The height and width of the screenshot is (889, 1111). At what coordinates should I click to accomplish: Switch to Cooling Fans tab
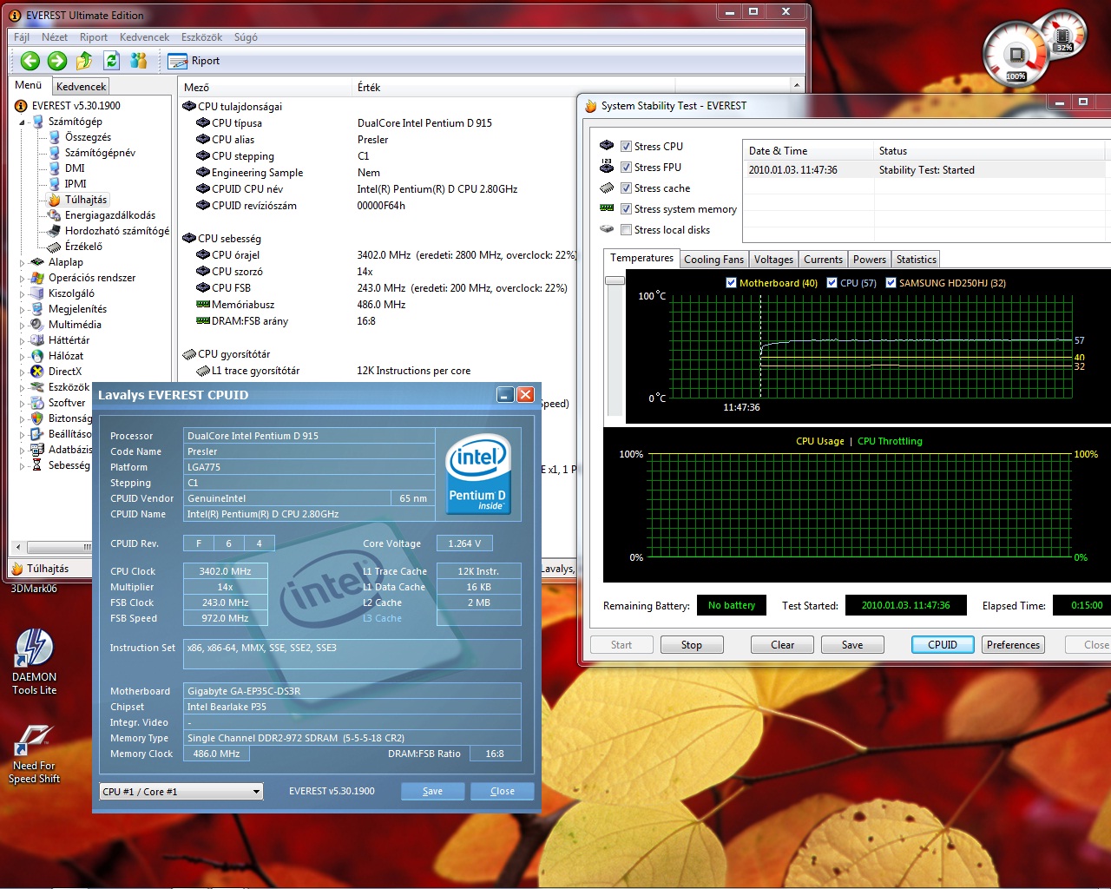pyautogui.click(x=713, y=260)
